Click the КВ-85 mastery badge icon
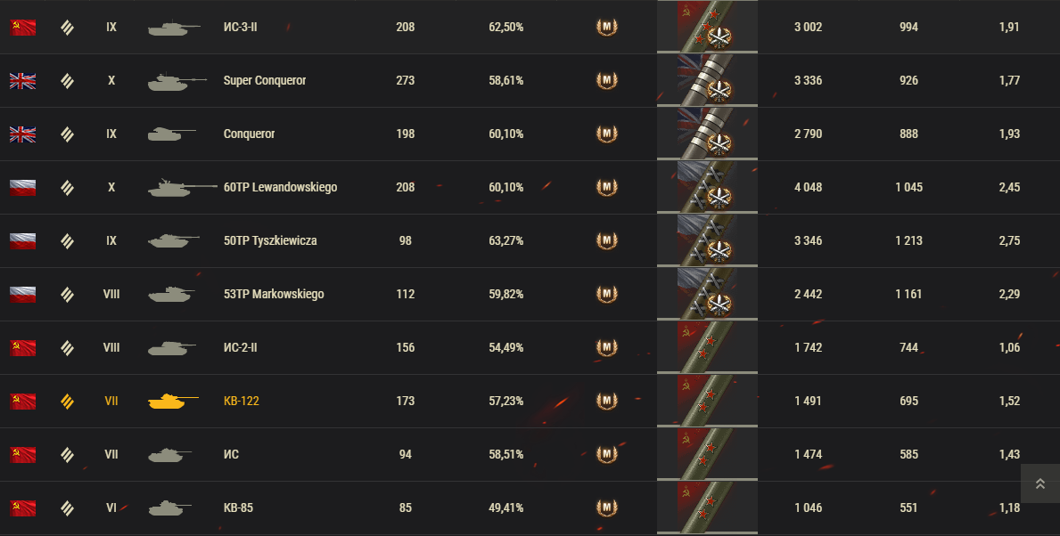Image resolution: width=1060 pixels, height=536 pixels. click(606, 508)
